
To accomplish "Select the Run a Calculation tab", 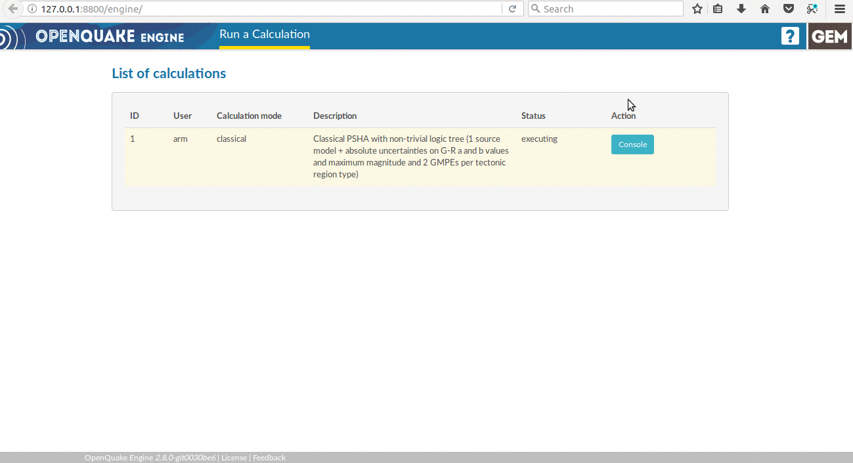I will tap(265, 34).
